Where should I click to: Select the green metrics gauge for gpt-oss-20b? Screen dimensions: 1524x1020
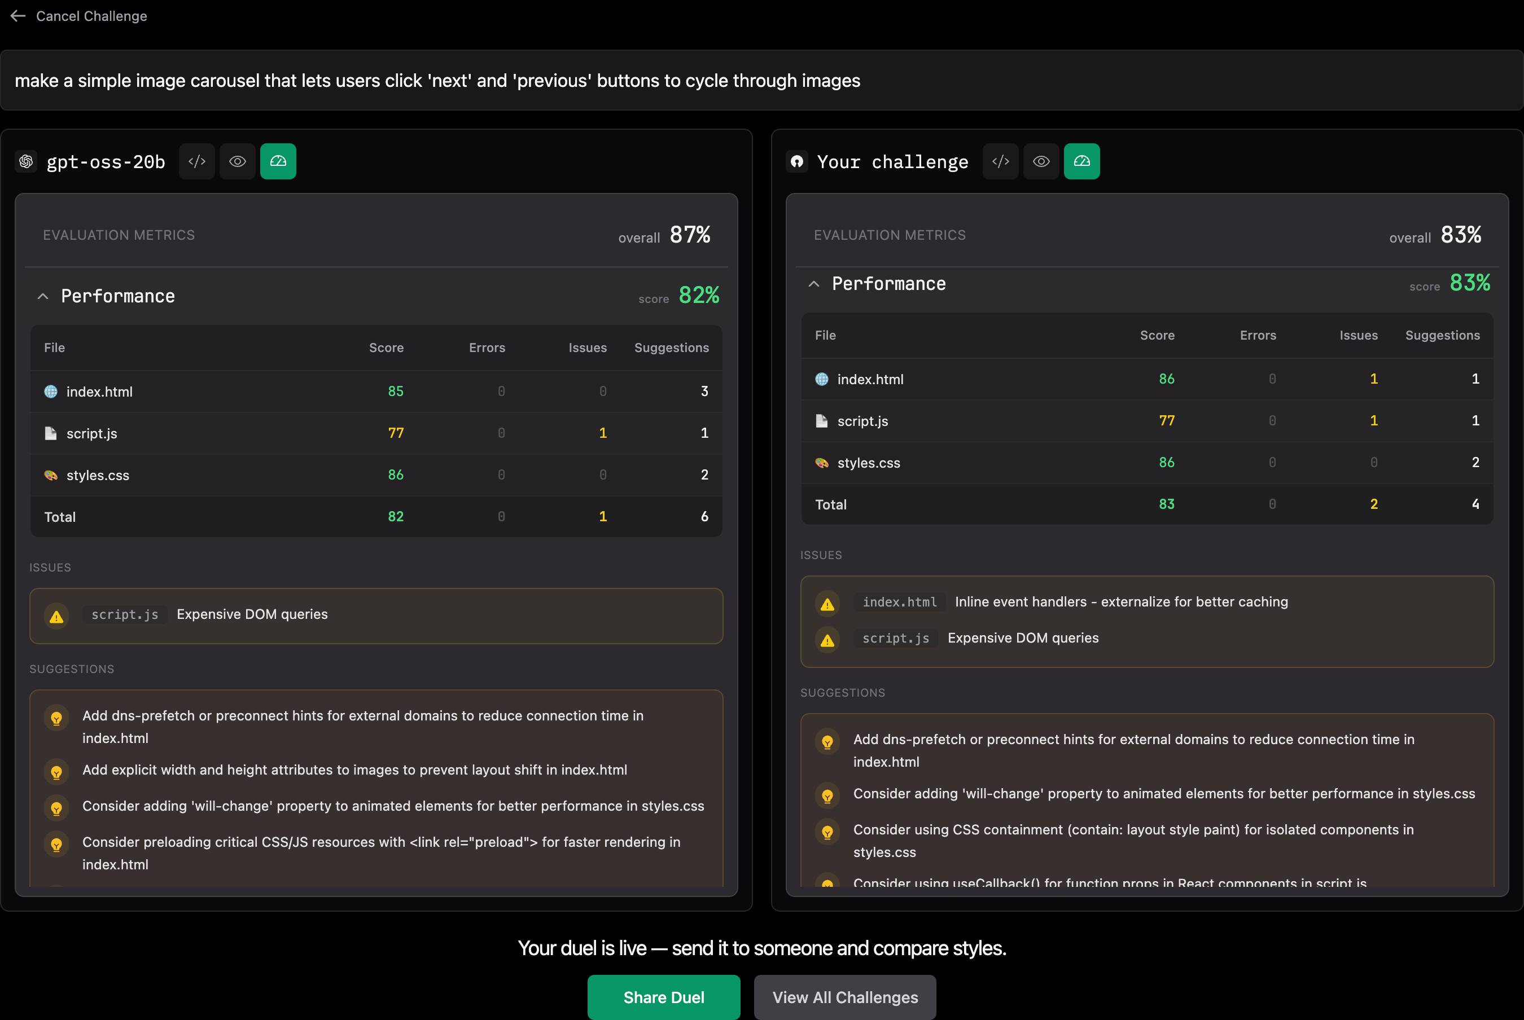(278, 161)
